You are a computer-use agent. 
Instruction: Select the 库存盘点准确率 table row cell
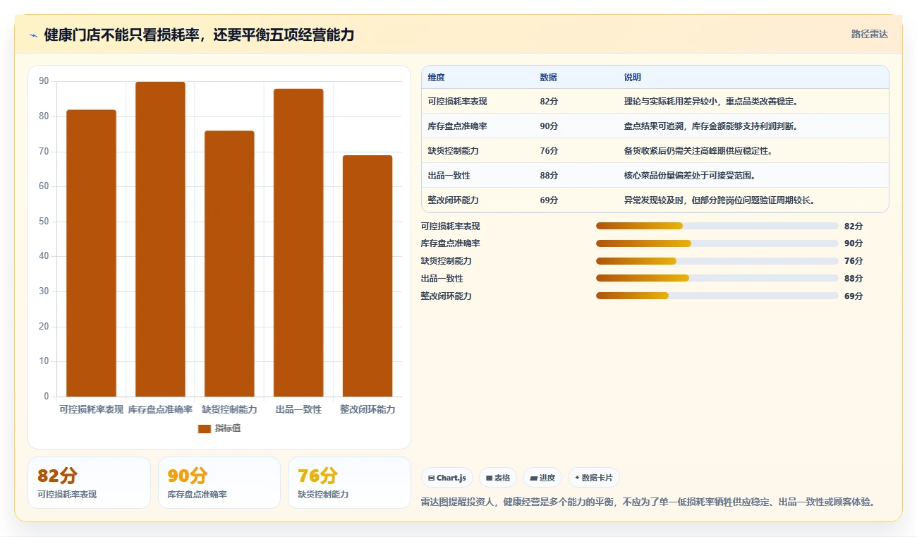pyautogui.click(x=457, y=126)
